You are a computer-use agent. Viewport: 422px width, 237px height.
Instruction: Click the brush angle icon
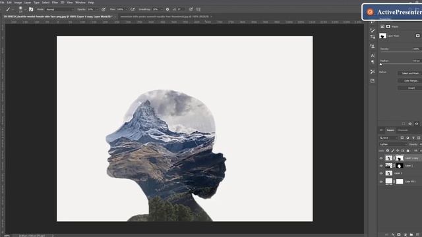click(x=174, y=9)
